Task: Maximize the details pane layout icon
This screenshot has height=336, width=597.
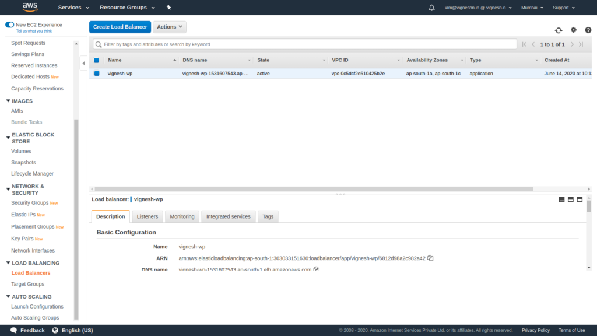Action: pyautogui.click(x=580, y=199)
